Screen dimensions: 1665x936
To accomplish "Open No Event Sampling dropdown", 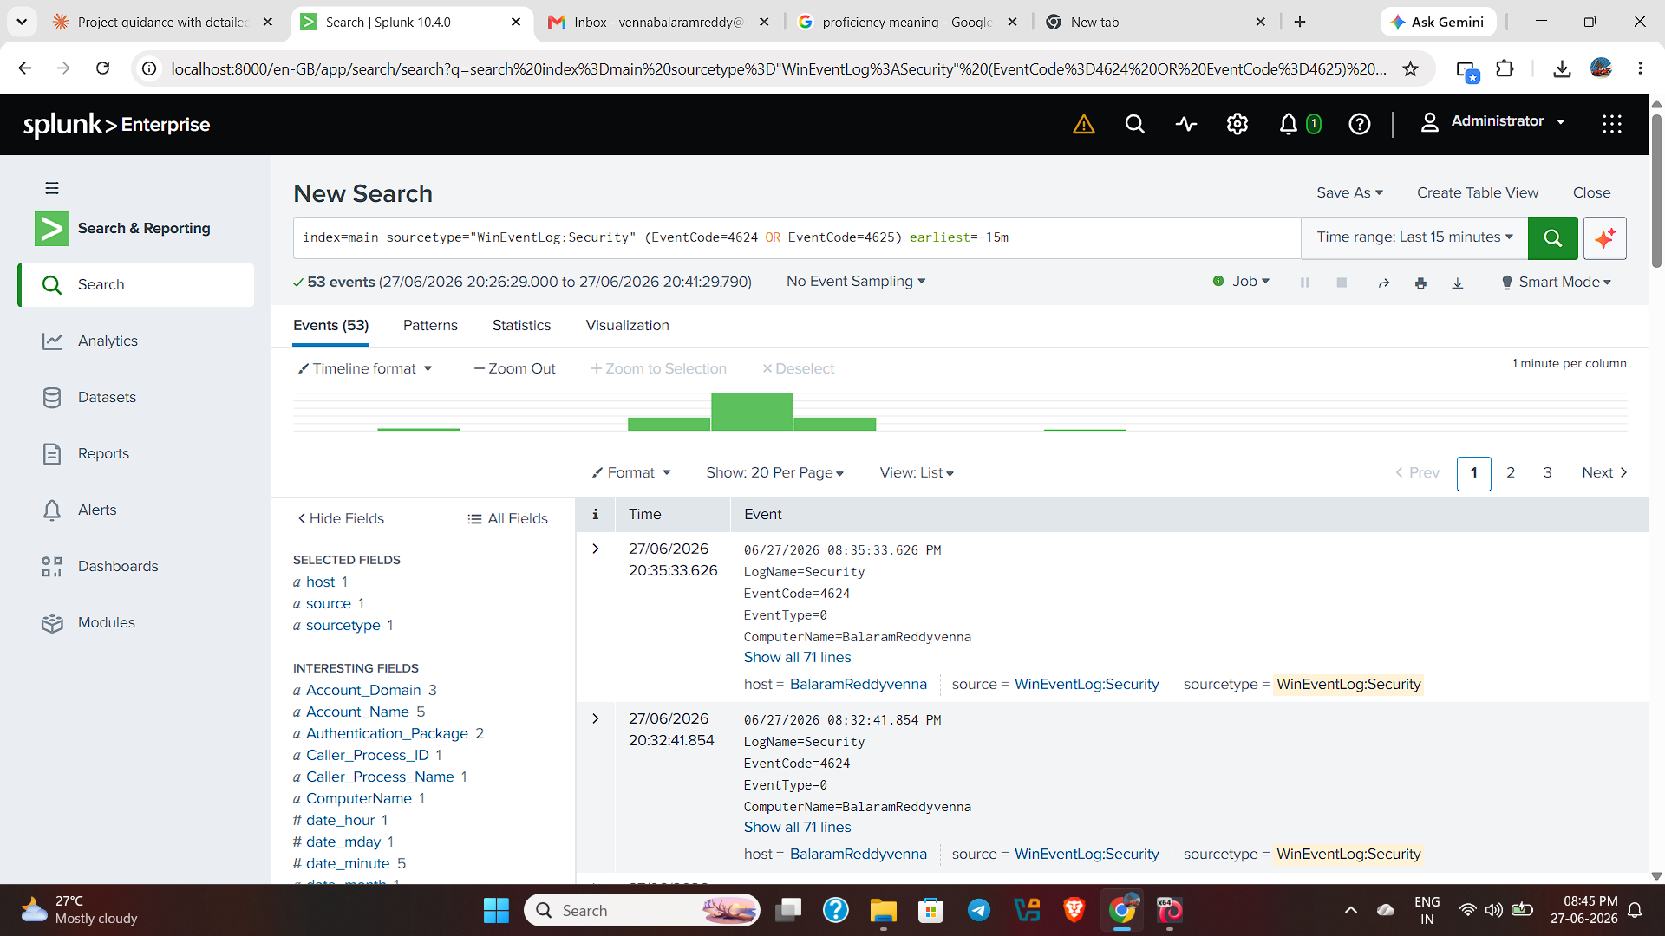I will 856,282.
